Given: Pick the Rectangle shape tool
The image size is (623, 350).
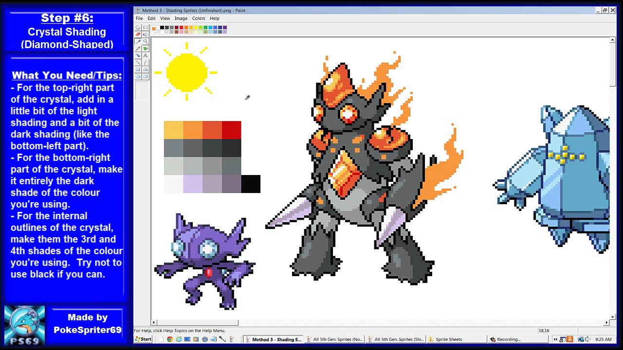Looking at the screenshot, I should coord(138,70).
